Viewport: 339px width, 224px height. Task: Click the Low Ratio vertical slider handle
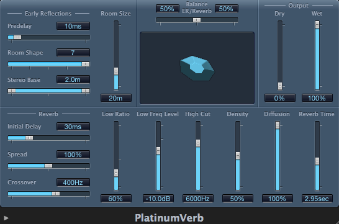[116, 173]
